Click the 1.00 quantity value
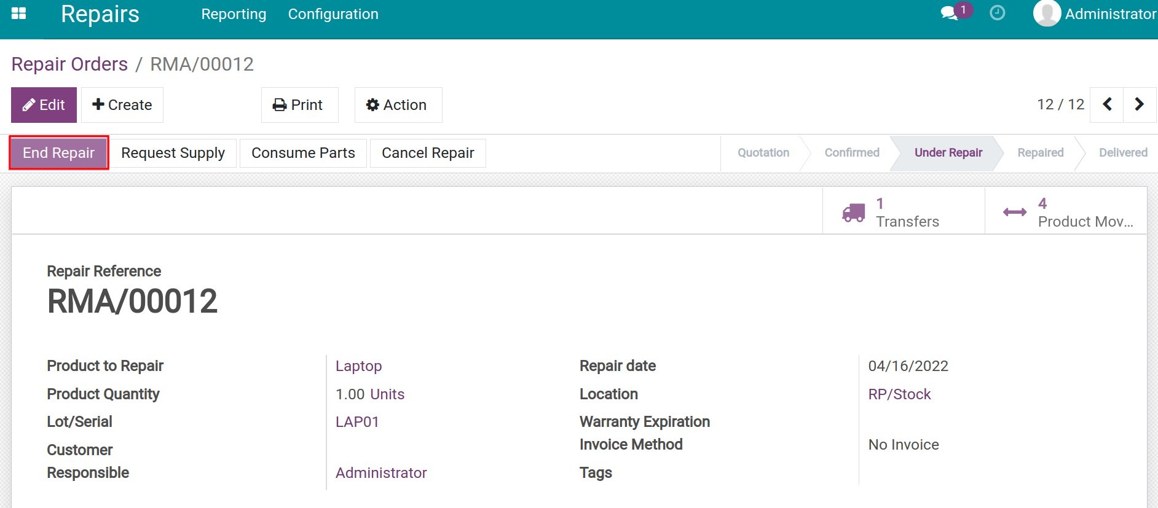Image resolution: width=1158 pixels, height=508 pixels. (350, 394)
